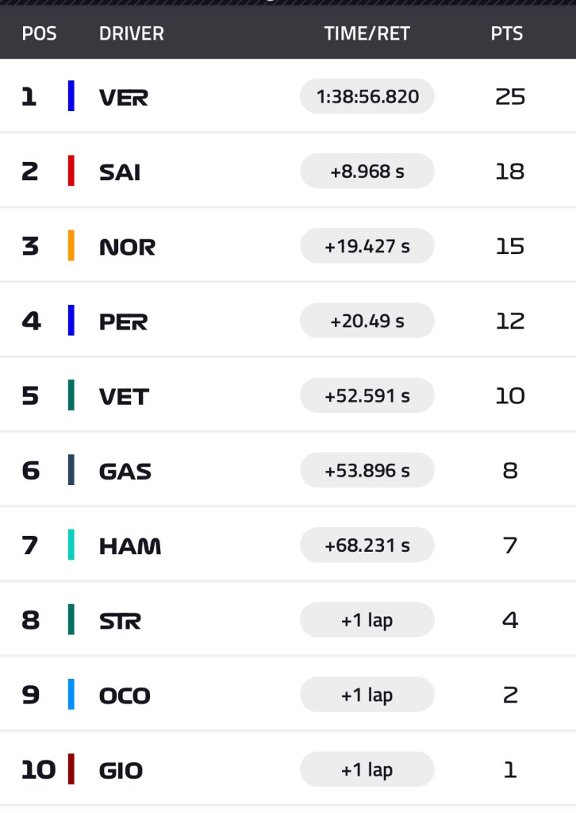Click the cyan team color bar beside HAM

click(71, 545)
